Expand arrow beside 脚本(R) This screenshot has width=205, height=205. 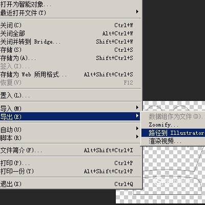(x=137, y=136)
